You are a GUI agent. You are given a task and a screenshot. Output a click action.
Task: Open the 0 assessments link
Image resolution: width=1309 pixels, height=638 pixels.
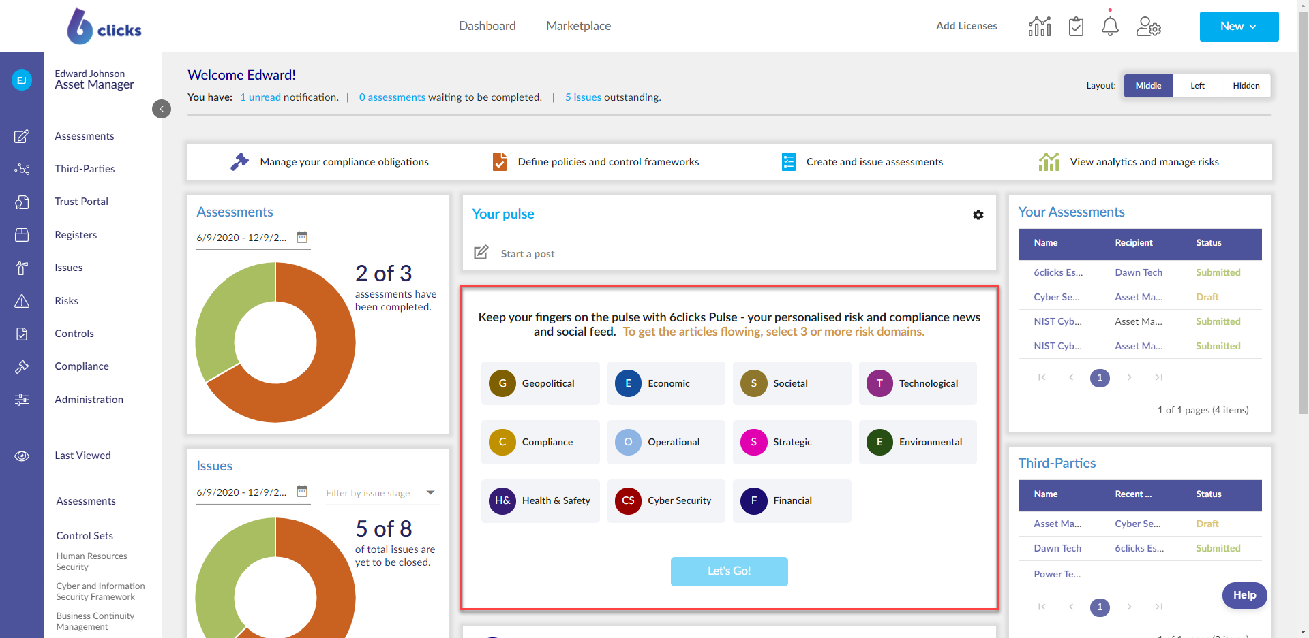(x=392, y=97)
